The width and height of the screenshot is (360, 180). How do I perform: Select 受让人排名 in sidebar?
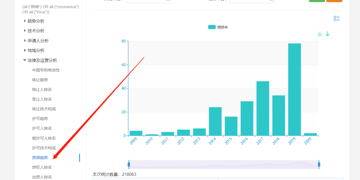(x=42, y=99)
